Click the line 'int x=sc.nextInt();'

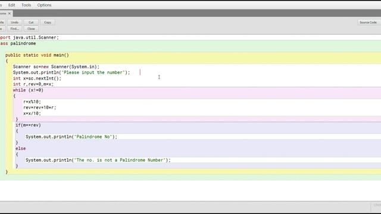37,78
